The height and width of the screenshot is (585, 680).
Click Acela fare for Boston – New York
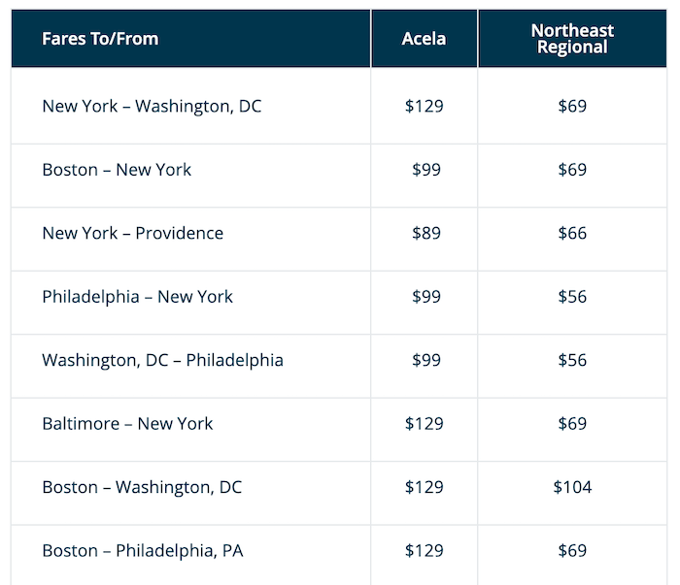pyautogui.click(x=425, y=170)
